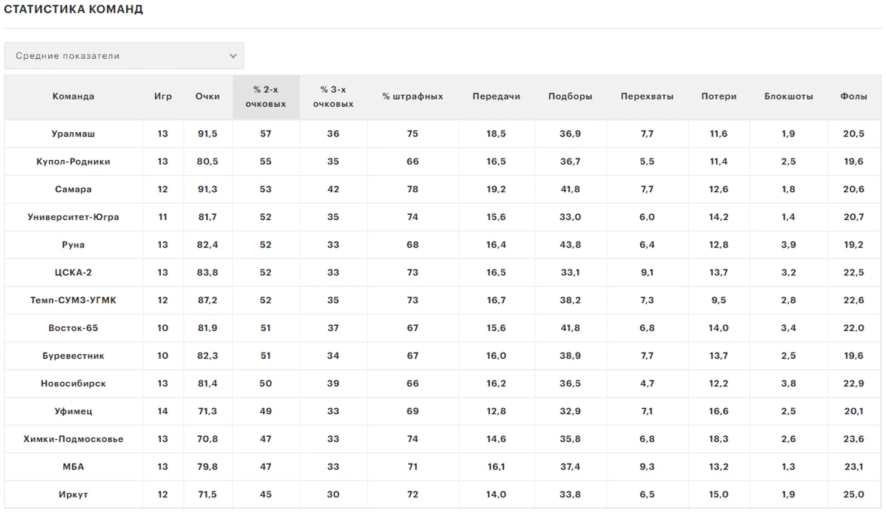Screen dimensions: 886x512
Task: Sort by % штрафных column header
Action: pos(413,96)
